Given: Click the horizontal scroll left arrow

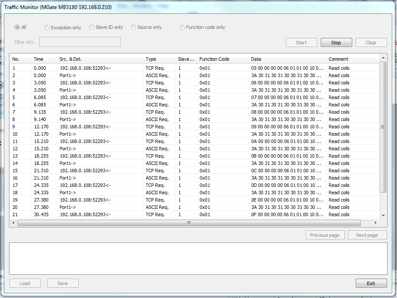Looking at the screenshot, I should tap(13, 223).
